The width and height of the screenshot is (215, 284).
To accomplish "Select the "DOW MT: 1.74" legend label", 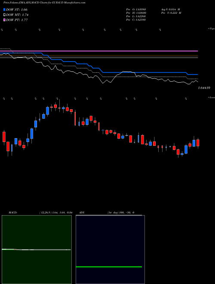I will coord(17,15).
